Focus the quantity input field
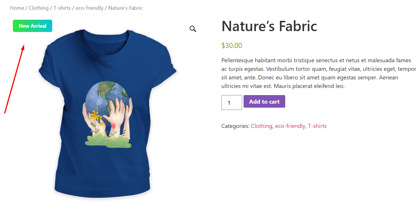The image size is (419, 209). [231, 103]
